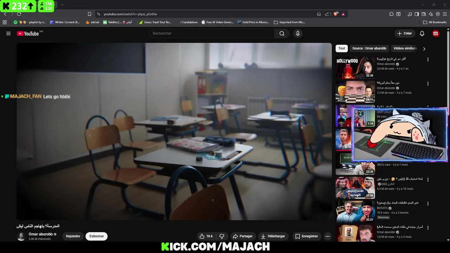Open the YouTube hamburger guide menu
This screenshot has height=253, width=450.
[8, 33]
